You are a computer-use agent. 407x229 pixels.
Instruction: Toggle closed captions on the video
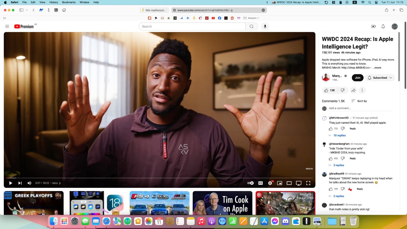(x=260, y=183)
